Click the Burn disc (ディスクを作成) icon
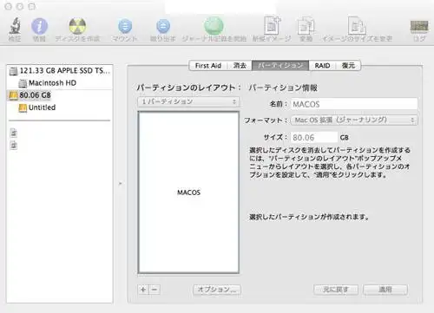434x313 pixels. click(x=77, y=26)
